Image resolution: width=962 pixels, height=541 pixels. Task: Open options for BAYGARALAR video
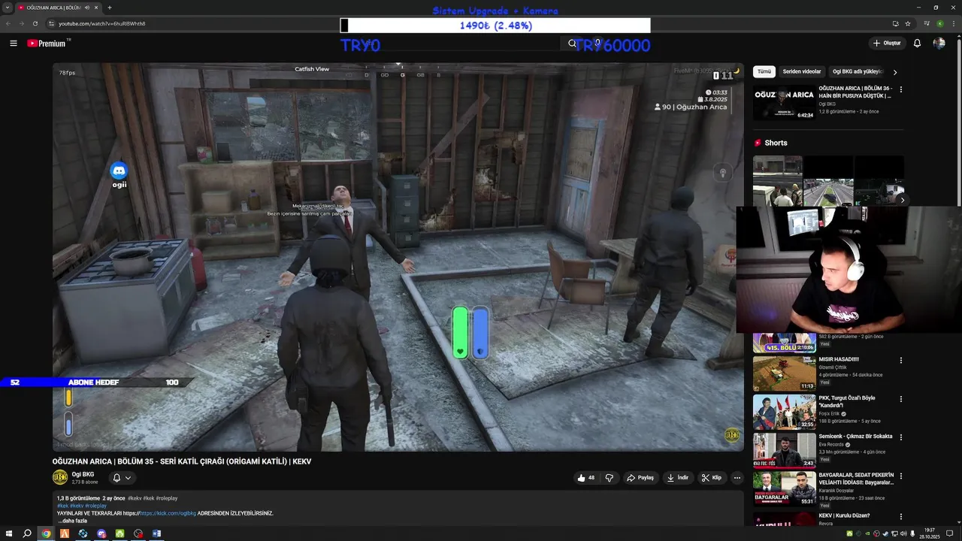[901, 476]
